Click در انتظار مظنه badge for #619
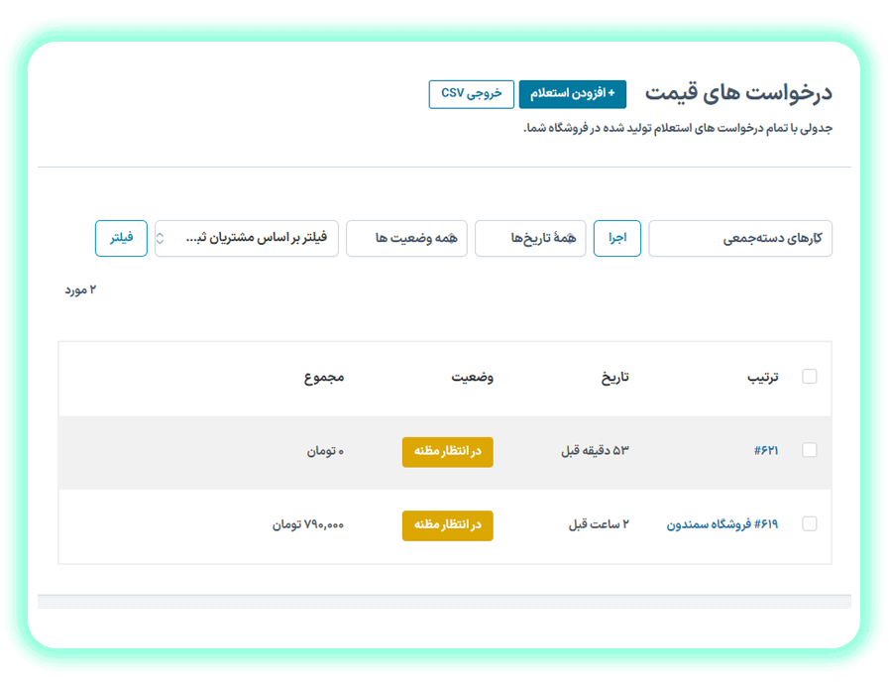The height and width of the screenshot is (685, 889). click(x=448, y=525)
